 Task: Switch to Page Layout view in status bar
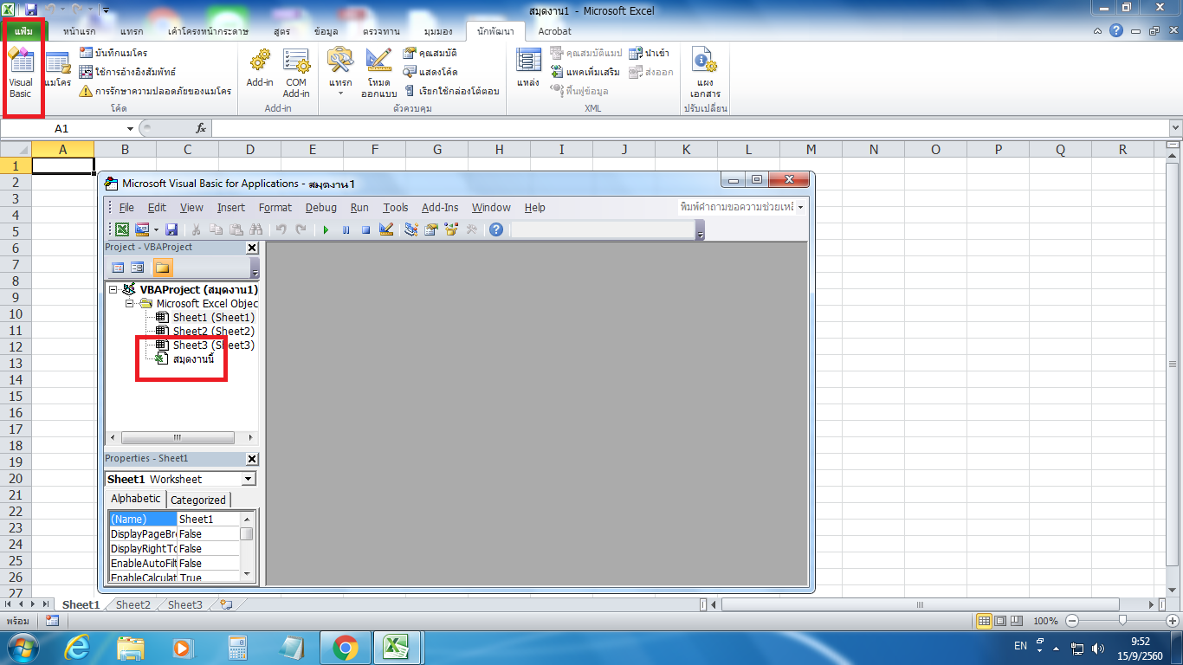(1000, 621)
